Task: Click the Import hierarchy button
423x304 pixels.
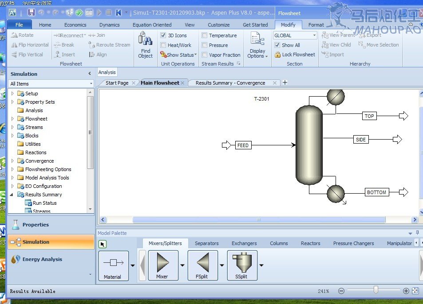Action: [x=332, y=55]
